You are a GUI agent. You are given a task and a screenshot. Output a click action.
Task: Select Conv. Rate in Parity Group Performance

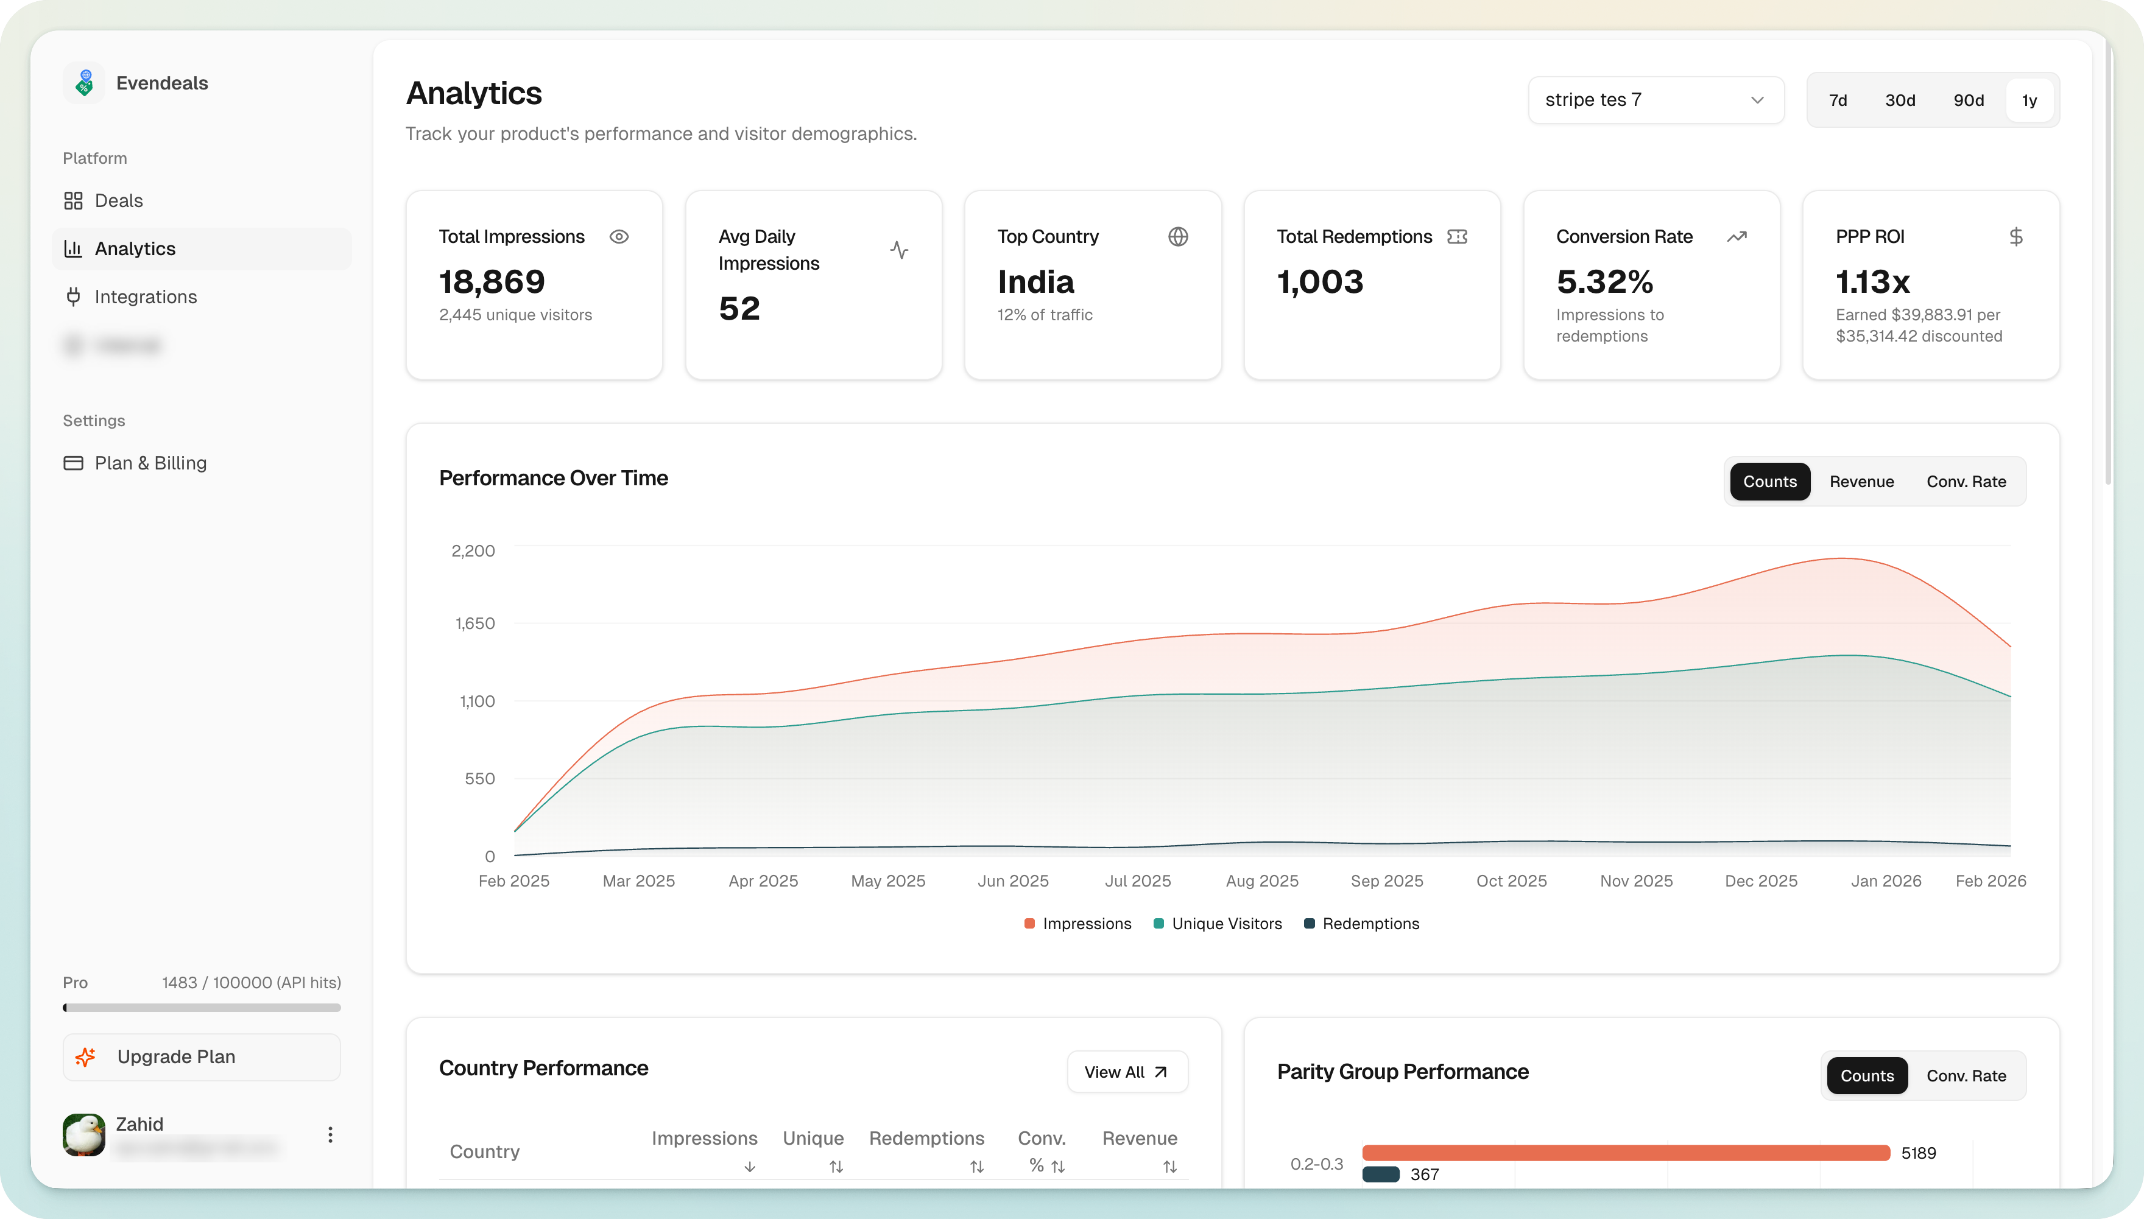(1966, 1076)
